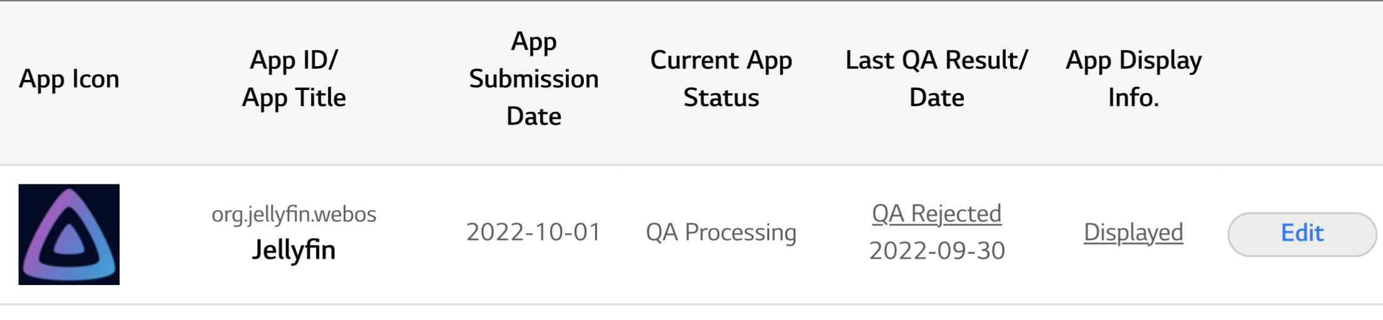The image size is (1383, 320).
Task: Click the Status word in header
Action: pos(721,98)
